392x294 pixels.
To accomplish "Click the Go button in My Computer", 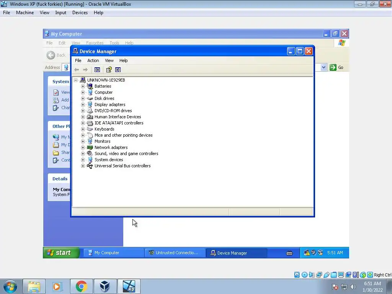I will coord(336,67).
